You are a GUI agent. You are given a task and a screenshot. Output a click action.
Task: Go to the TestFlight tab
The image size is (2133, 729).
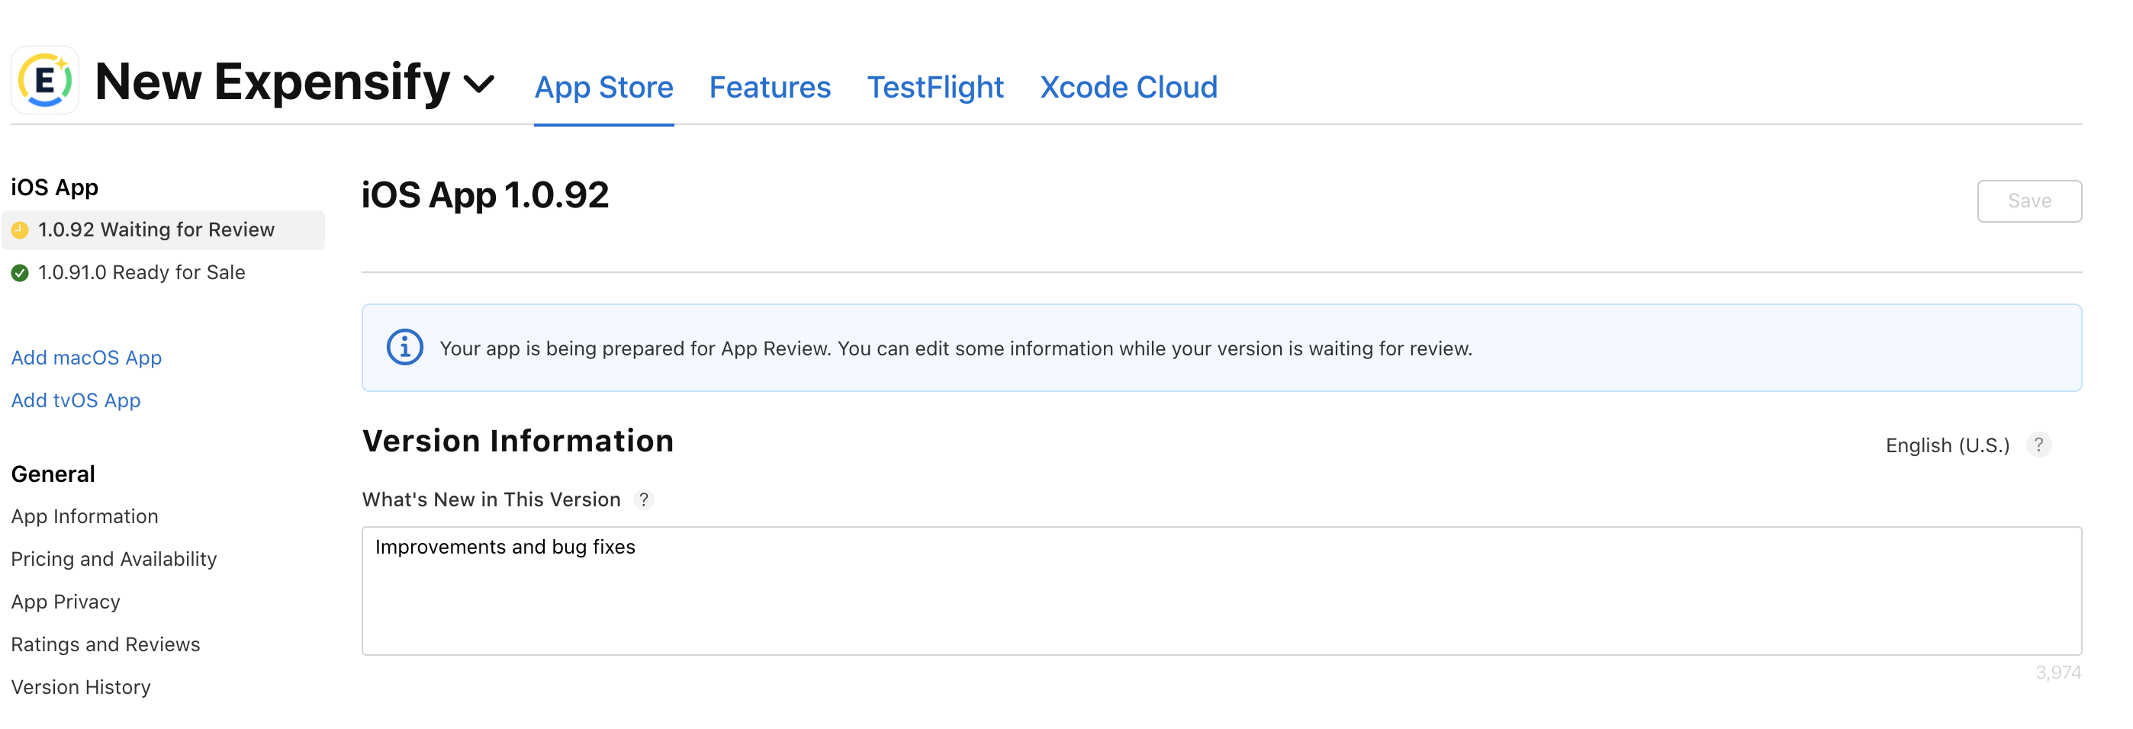(x=935, y=87)
